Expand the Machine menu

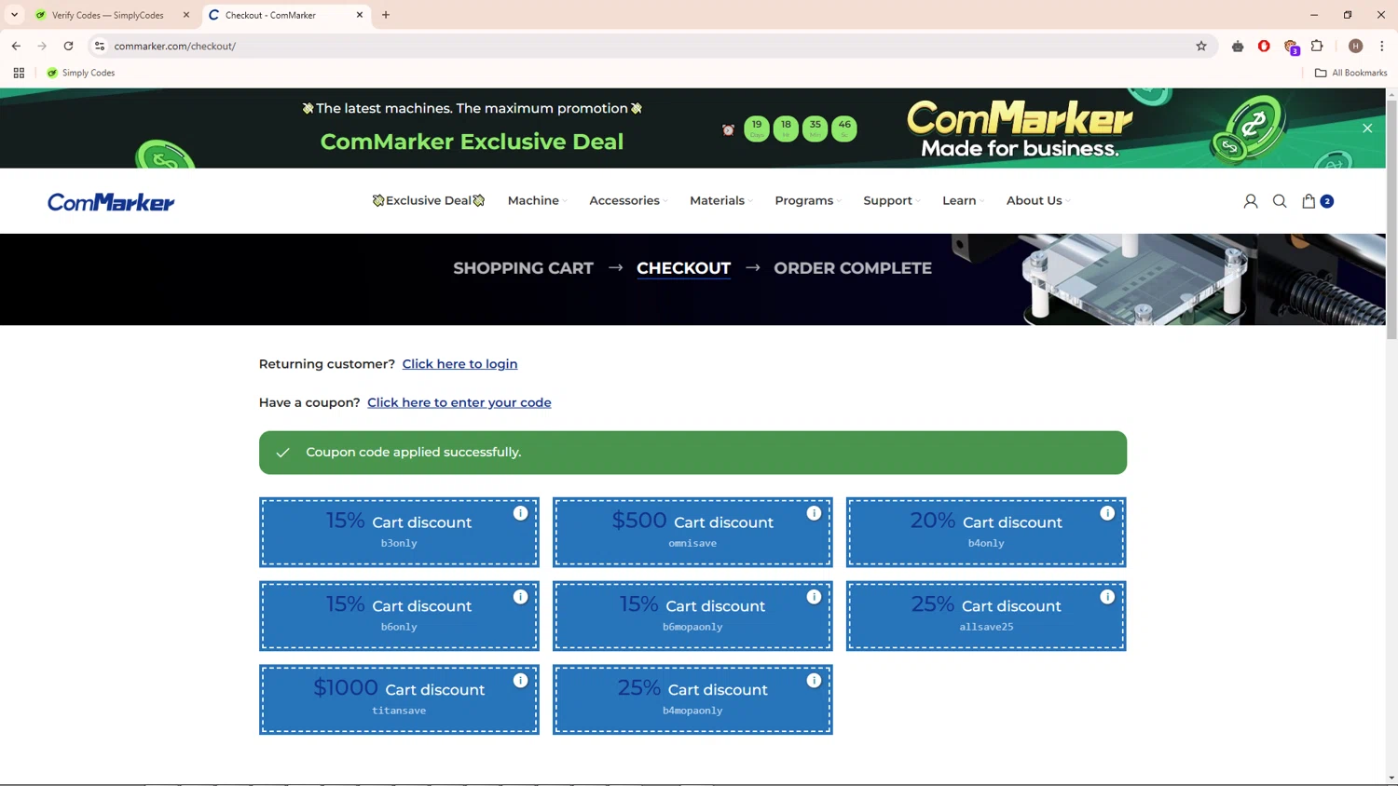tap(537, 200)
